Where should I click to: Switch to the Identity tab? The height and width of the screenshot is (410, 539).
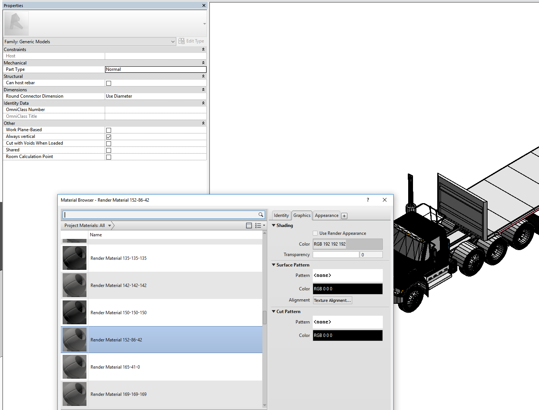tap(281, 215)
